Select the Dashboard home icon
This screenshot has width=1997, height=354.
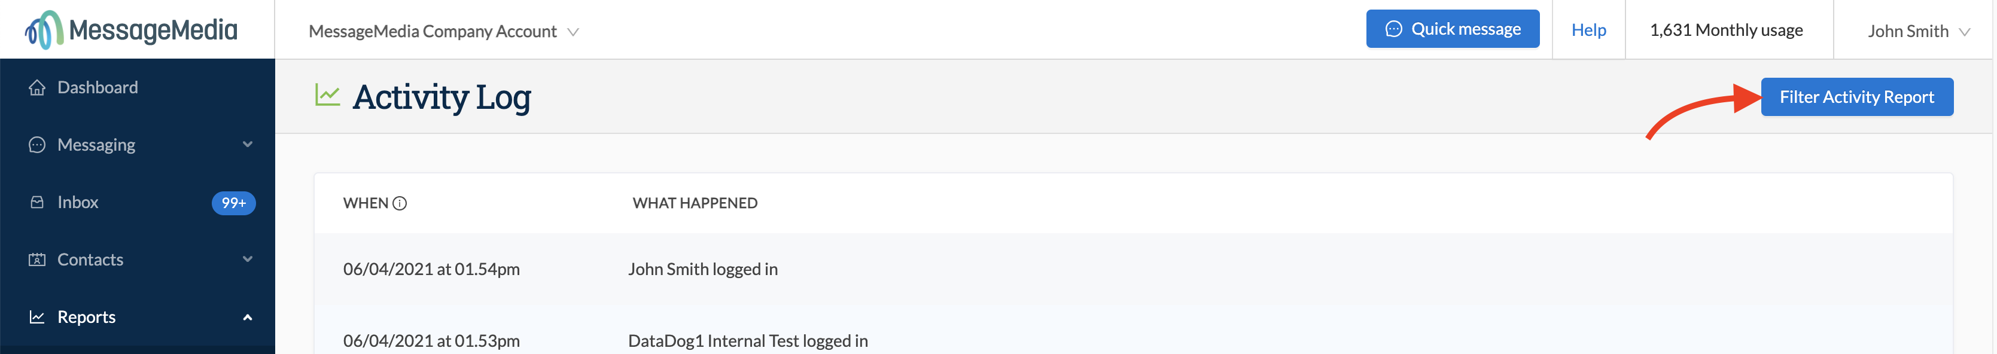click(36, 87)
